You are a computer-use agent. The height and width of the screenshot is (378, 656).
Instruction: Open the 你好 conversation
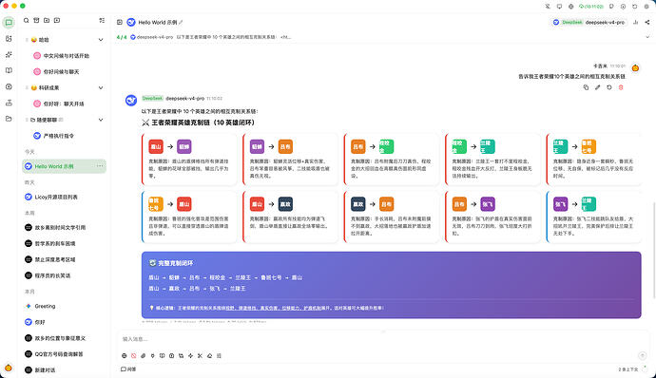[x=64, y=322]
